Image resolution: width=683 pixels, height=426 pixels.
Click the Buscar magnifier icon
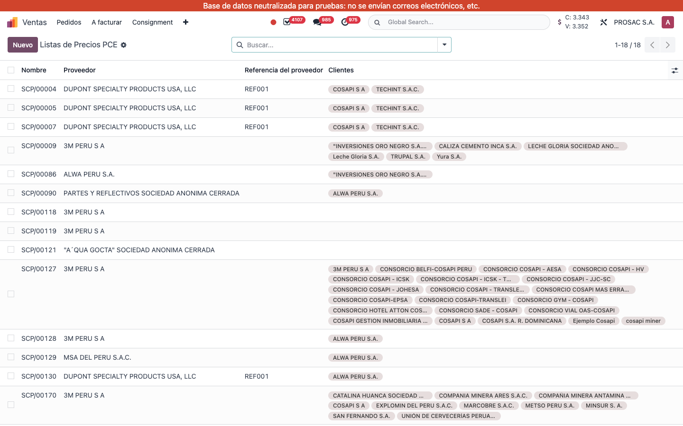pyautogui.click(x=240, y=45)
